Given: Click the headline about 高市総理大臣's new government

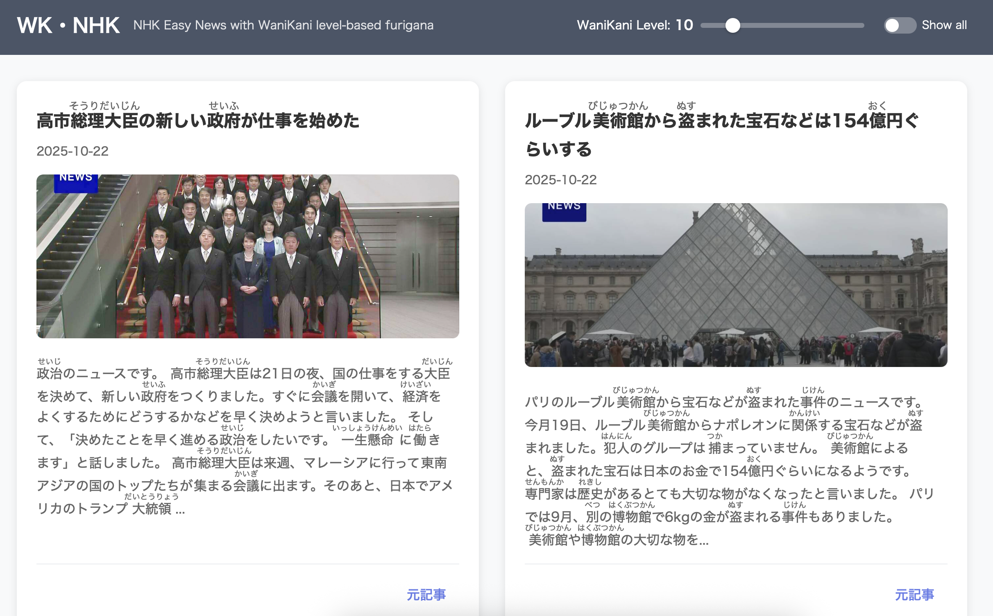Looking at the screenshot, I should (198, 120).
